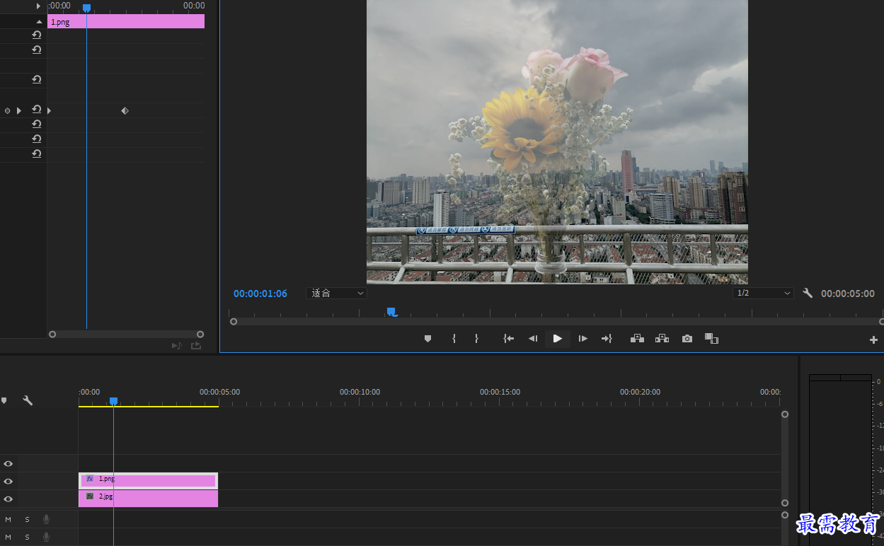Click 00:00:10:00 on the timeline ruler
Viewport: 884px width, 546px height.
[360, 392]
